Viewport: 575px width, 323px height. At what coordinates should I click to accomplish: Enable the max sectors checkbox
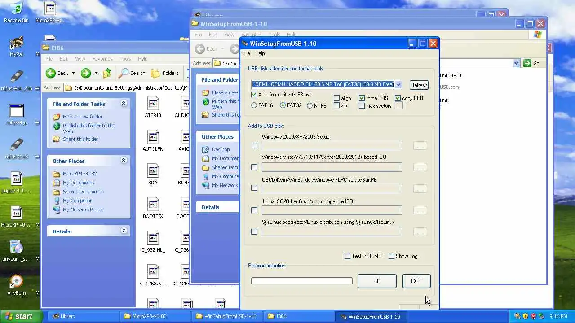[362, 106]
